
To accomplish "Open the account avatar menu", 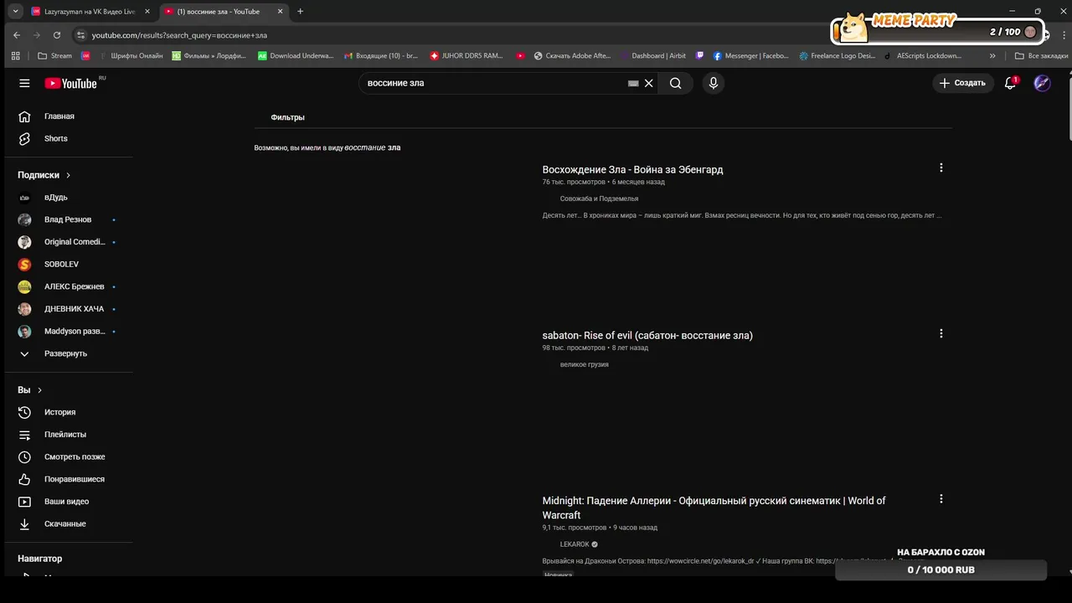I will (1042, 83).
